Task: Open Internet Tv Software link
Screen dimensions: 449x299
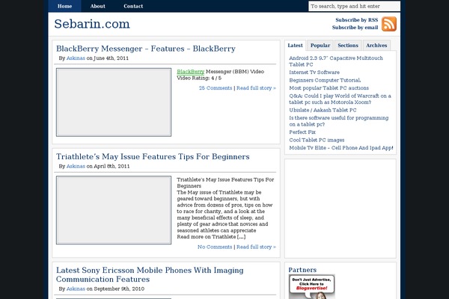Action: point(314,73)
